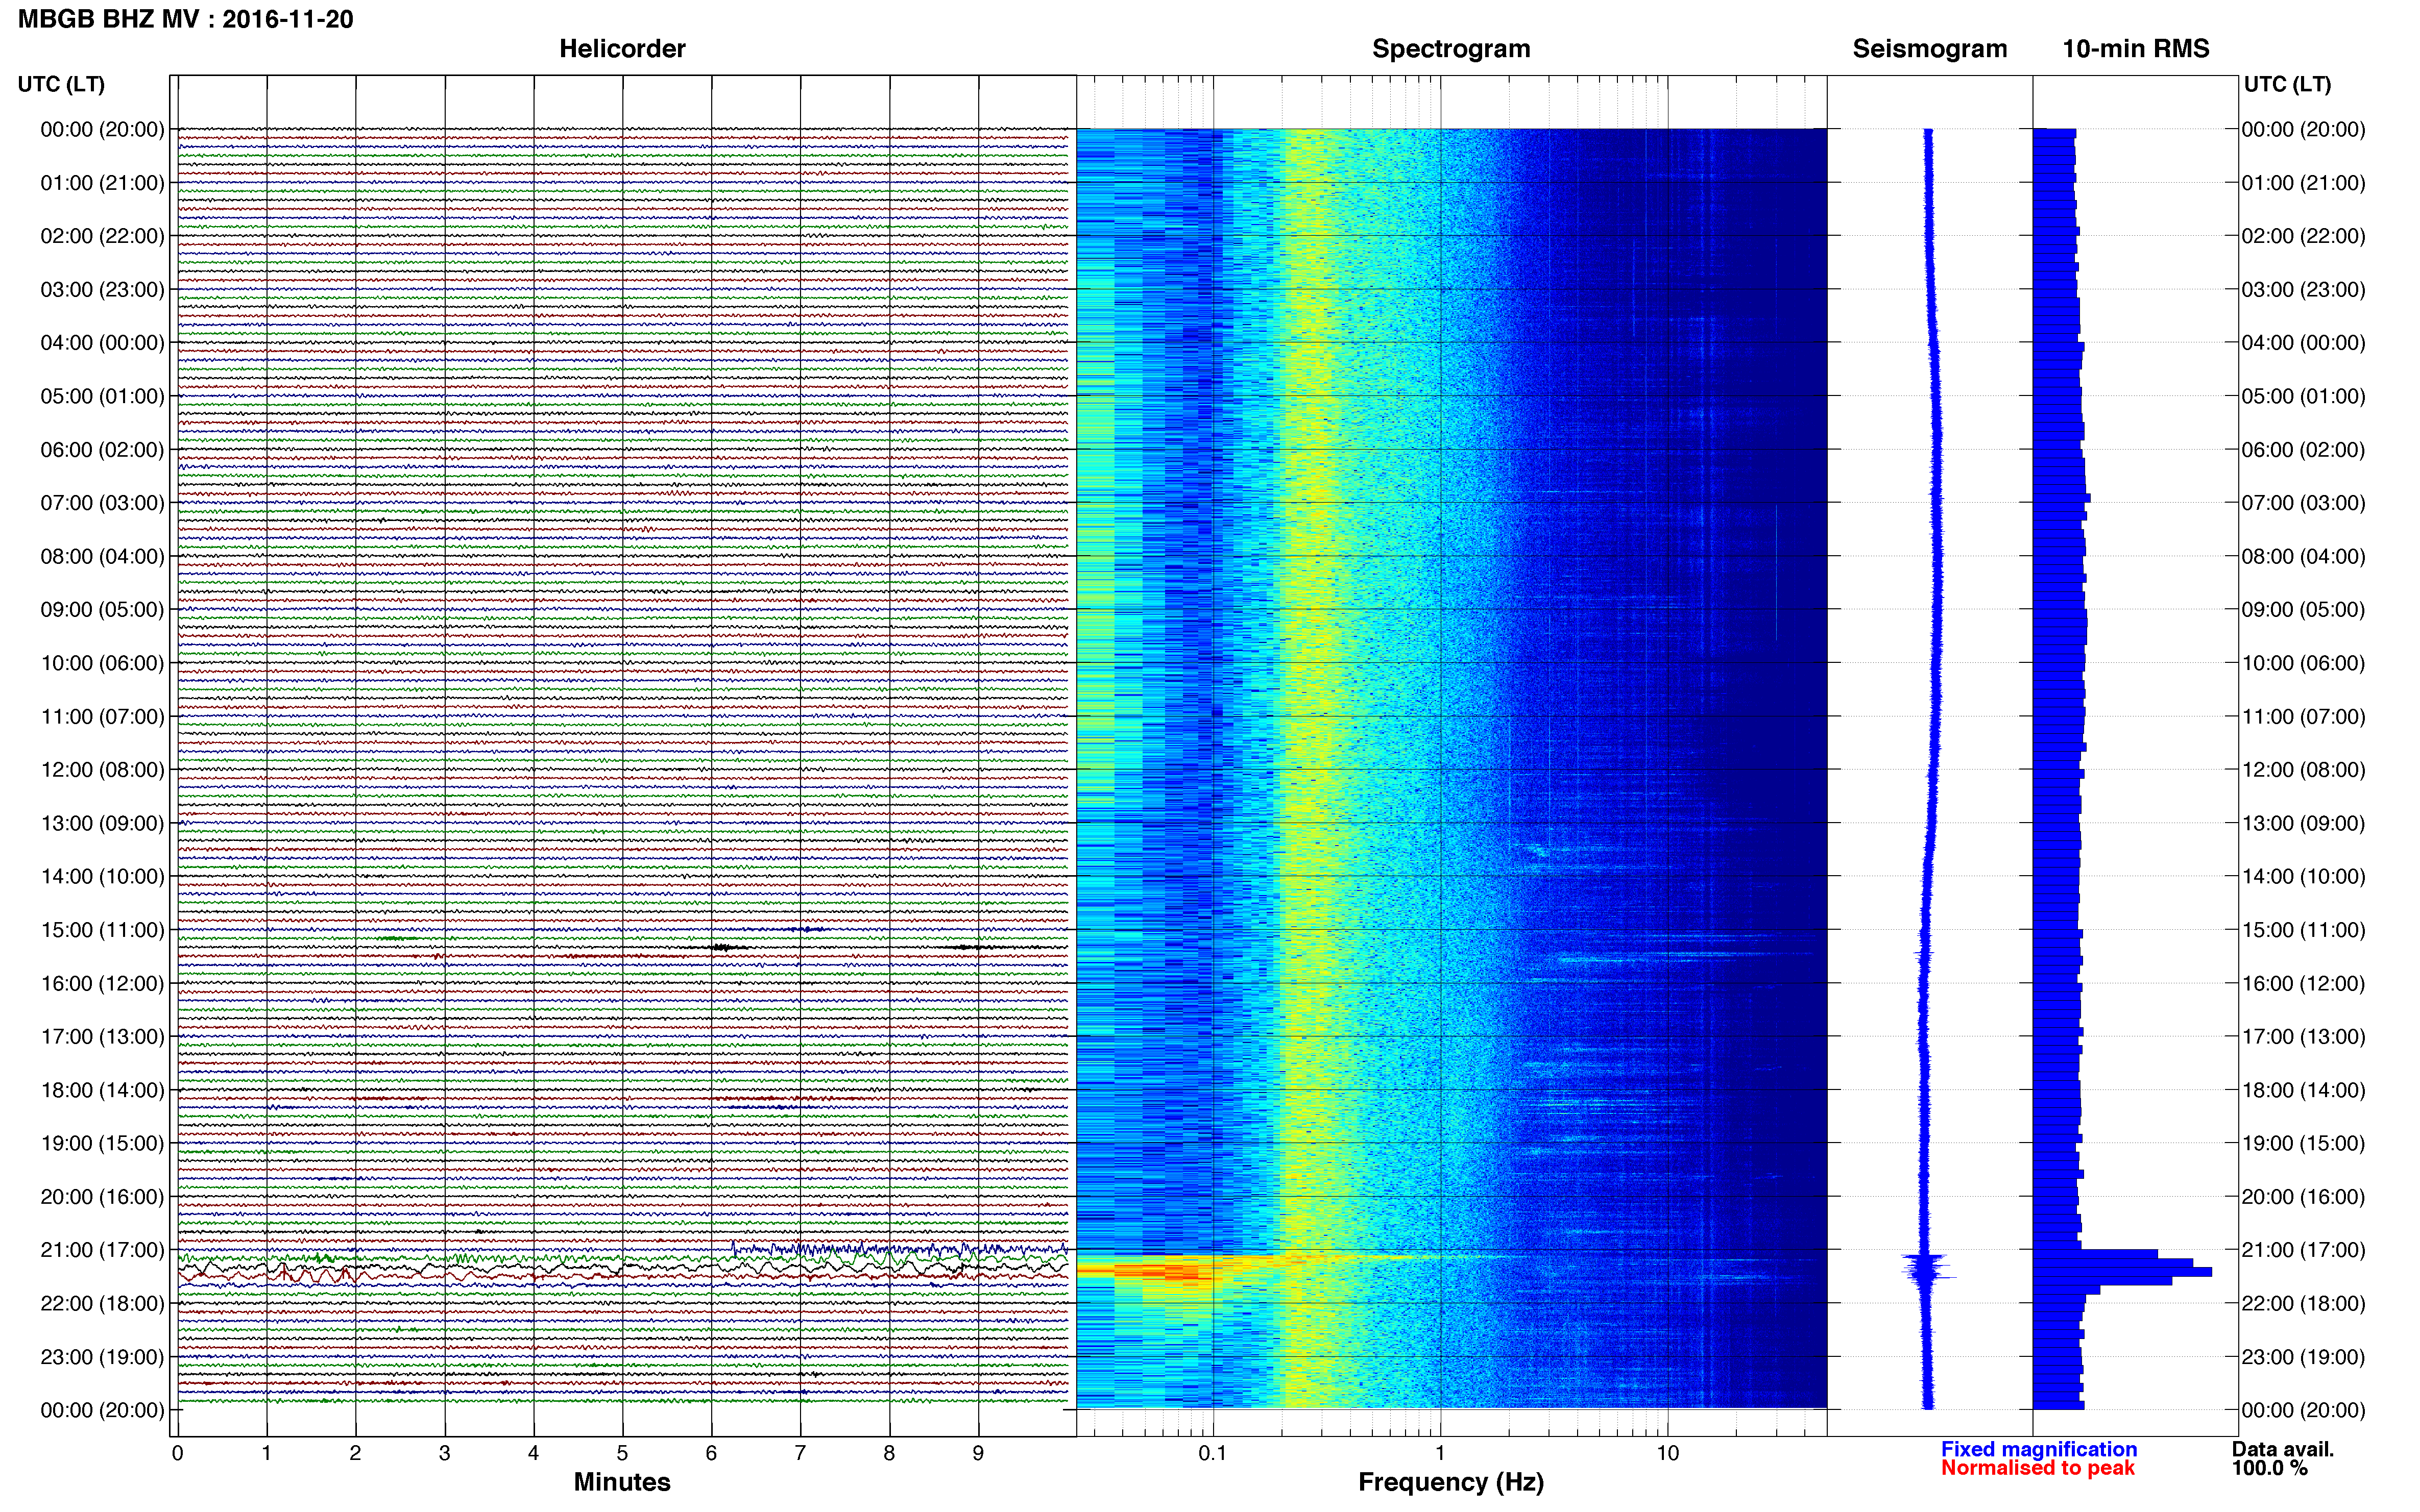Click the Helicorder-side '01:00 (21:00)' time label
The height and width of the screenshot is (1512, 2420).
pos(102,183)
